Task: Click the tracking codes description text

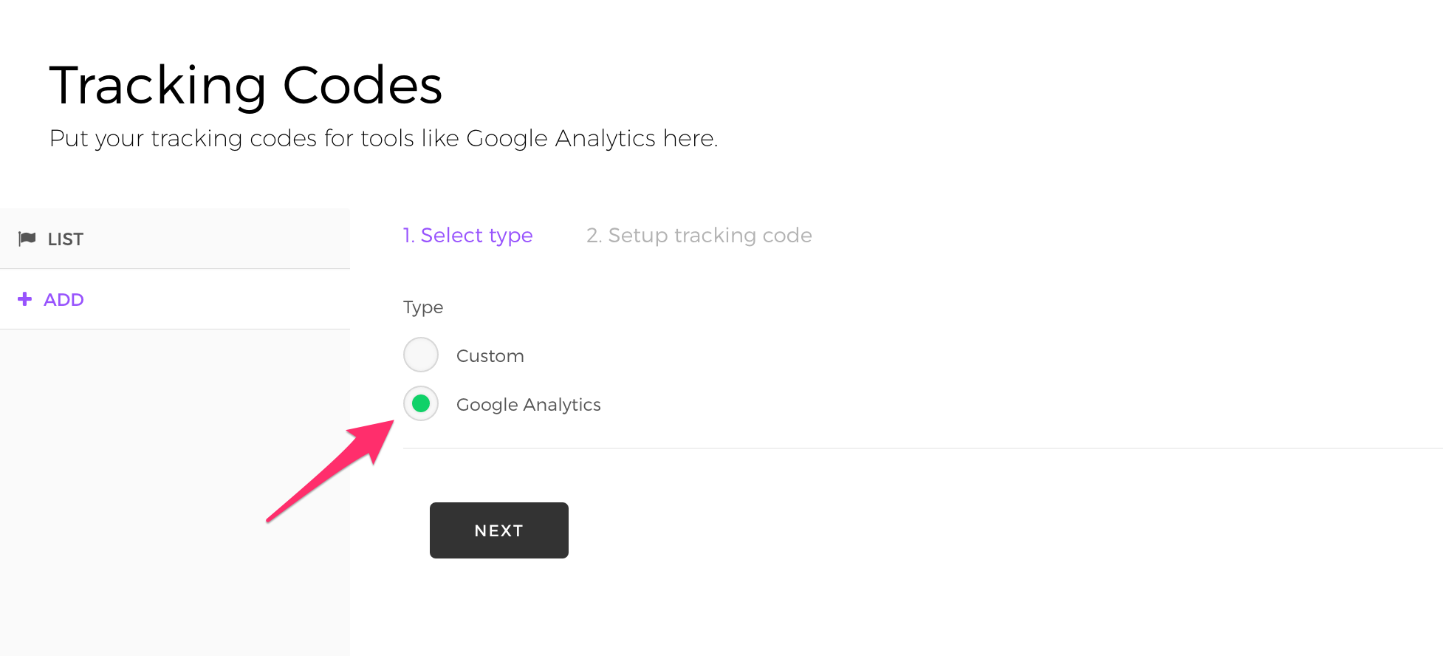Action: (384, 139)
